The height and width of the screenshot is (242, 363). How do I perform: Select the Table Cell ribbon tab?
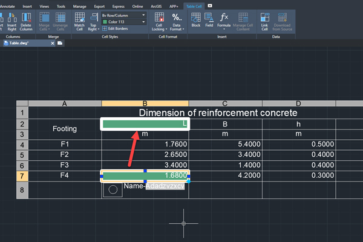194,6
